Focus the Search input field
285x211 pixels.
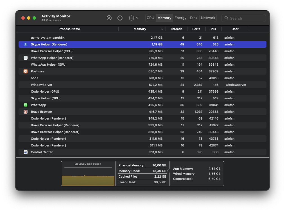pos(244,18)
